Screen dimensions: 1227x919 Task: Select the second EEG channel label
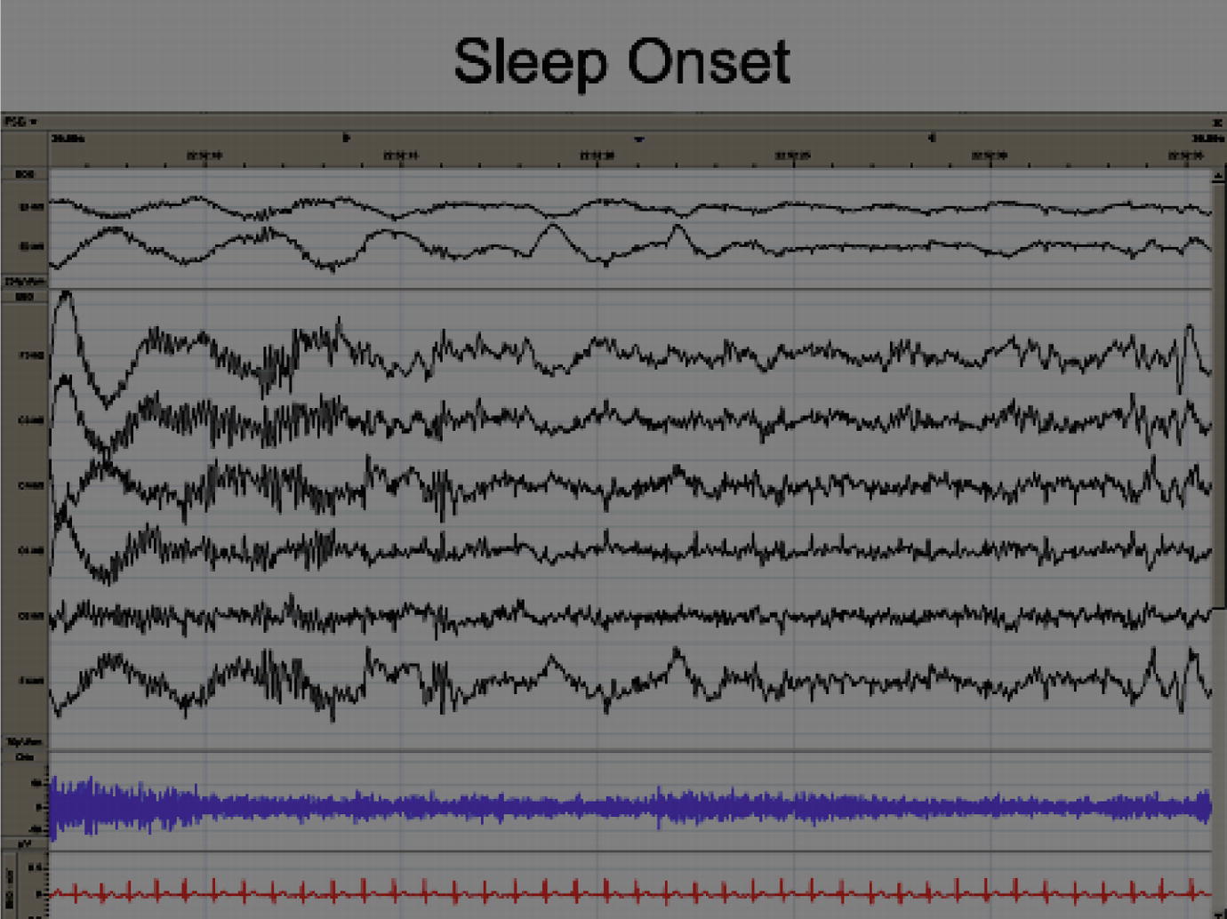31,420
